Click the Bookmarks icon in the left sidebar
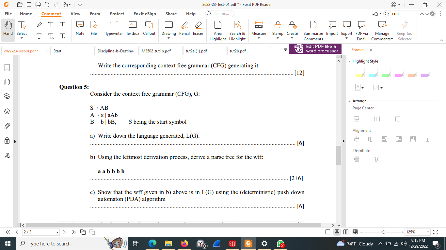This screenshot has width=446, height=250. click(x=7, y=67)
